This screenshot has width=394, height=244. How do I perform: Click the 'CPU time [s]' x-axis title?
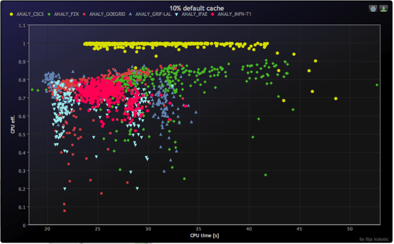pos(204,235)
